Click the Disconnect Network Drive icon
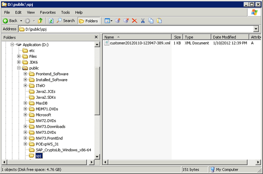Screen dimensions: 263x174 point(126,21)
